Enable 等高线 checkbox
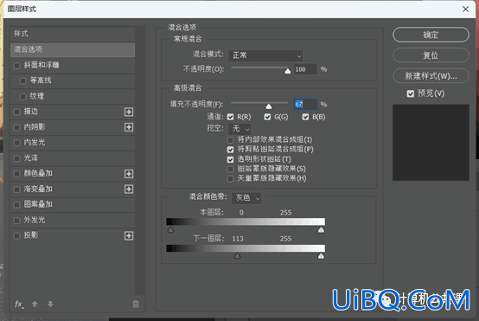The image size is (479, 321). [x=22, y=81]
